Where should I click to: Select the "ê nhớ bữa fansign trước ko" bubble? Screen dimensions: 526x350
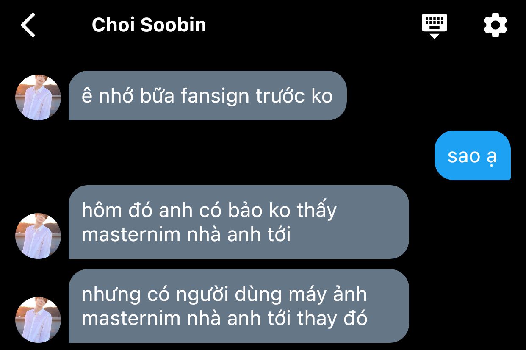pos(208,95)
